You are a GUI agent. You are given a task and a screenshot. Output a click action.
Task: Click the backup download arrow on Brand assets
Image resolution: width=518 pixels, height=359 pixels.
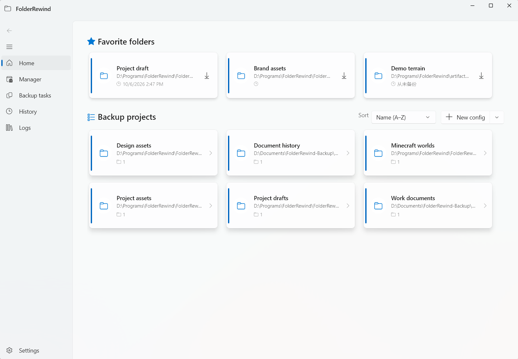coord(344,76)
